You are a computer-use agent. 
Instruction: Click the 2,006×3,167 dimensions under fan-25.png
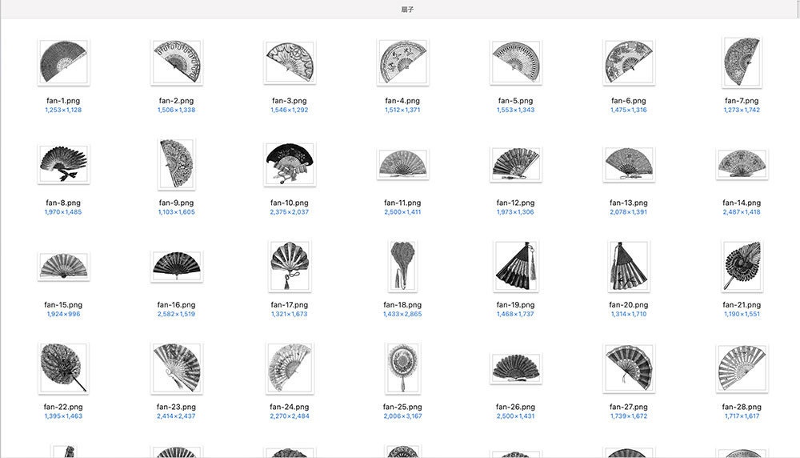(x=402, y=416)
